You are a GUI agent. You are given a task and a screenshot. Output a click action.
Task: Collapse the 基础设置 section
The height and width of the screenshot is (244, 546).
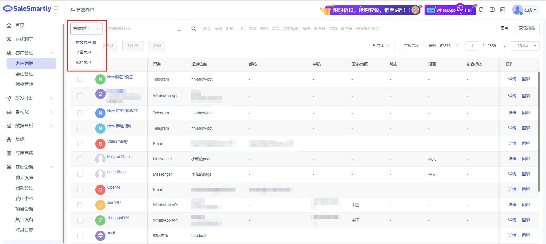(51, 167)
